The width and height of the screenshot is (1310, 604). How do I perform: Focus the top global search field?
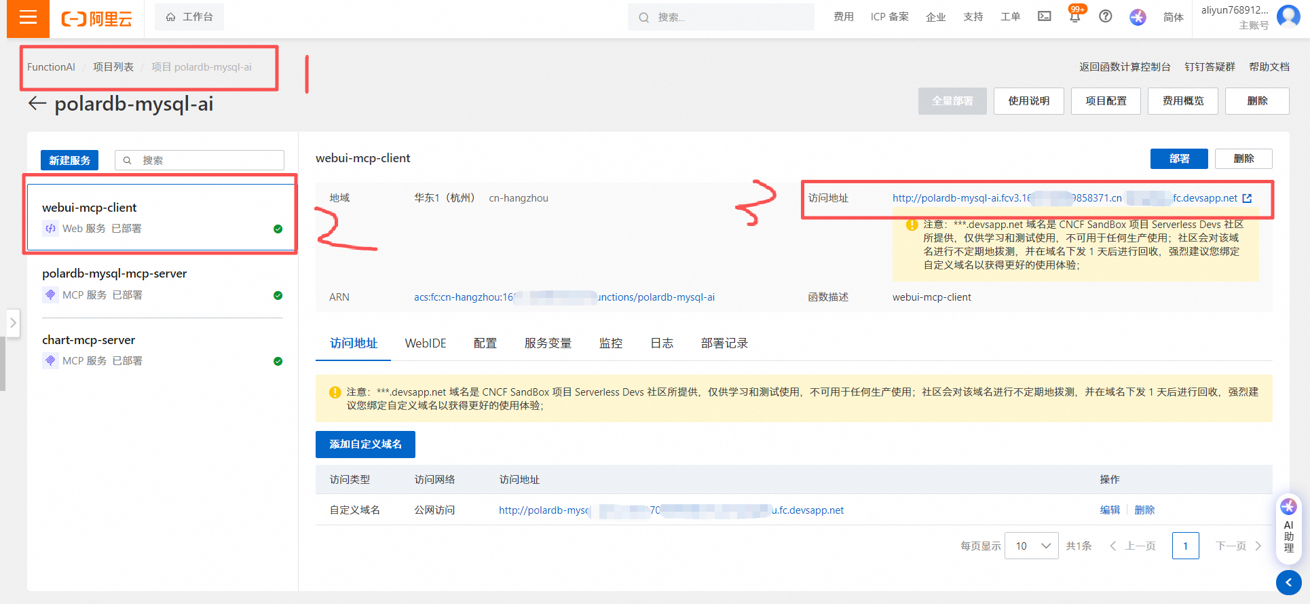(721, 17)
